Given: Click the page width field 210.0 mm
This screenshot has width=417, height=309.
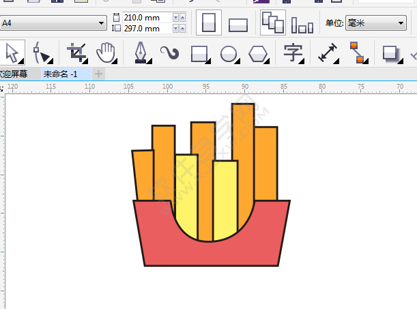Looking at the screenshot, I should [145, 17].
